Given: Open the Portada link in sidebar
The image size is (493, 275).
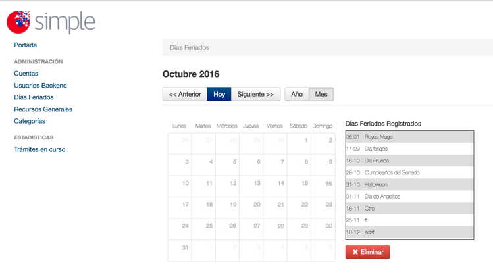Looking at the screenshot, I should (x=26, y=45).
